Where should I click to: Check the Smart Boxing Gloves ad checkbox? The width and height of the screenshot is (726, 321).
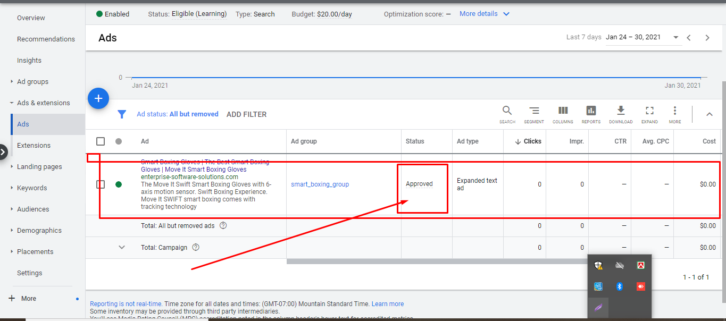tap(101, 184)
